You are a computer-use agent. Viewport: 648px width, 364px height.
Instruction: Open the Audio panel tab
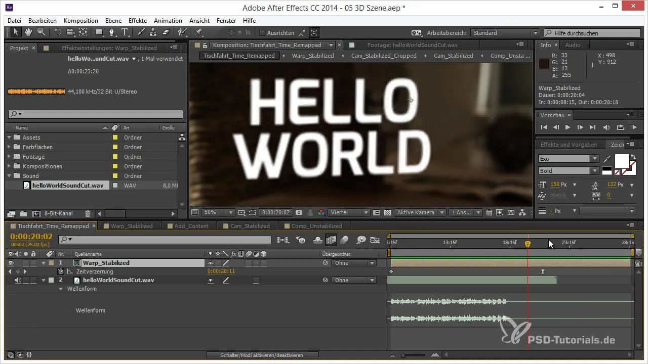pos(573,45)
